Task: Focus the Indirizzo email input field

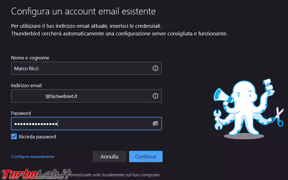Action: tap(86, 96)
